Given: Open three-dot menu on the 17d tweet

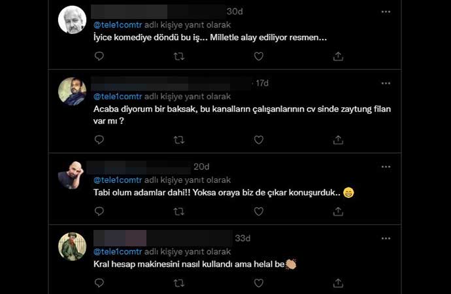Looking at the screenshot, I should tap(386, 84).
